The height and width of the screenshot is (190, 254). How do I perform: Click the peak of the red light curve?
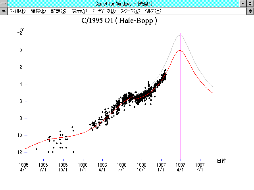[180, 51]
